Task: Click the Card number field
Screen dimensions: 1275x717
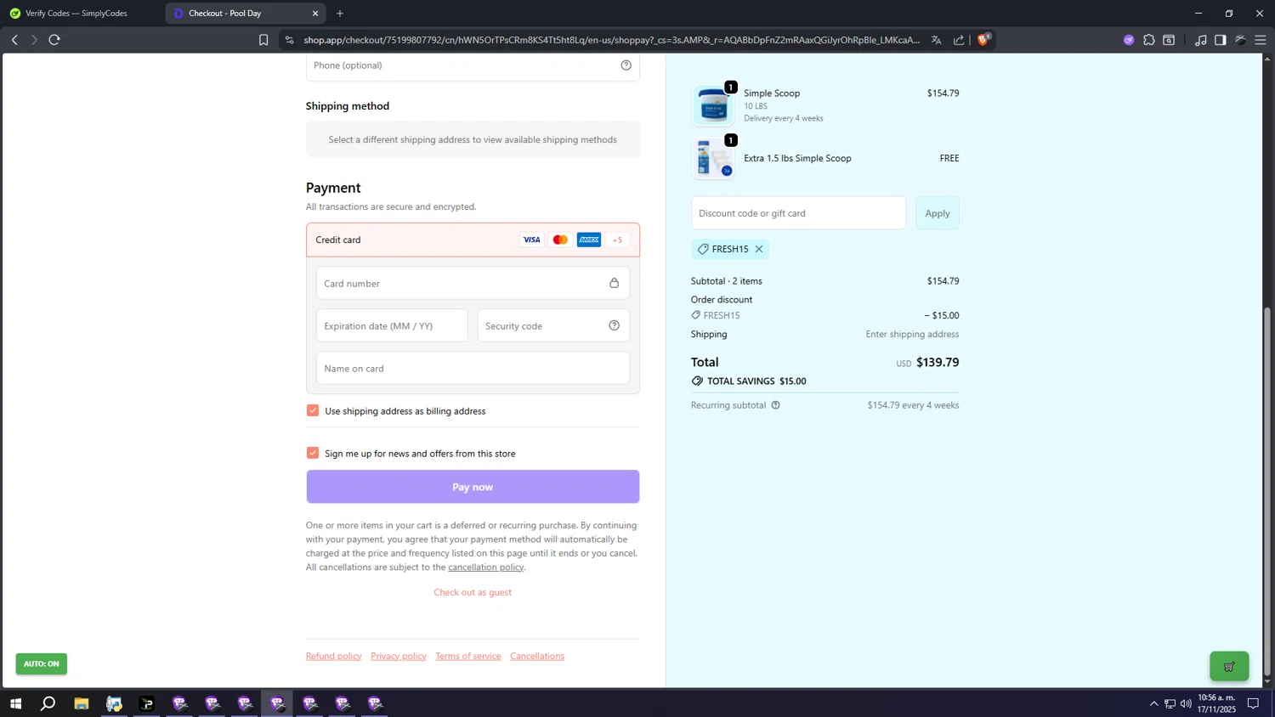Action: (x=473, y=283)
